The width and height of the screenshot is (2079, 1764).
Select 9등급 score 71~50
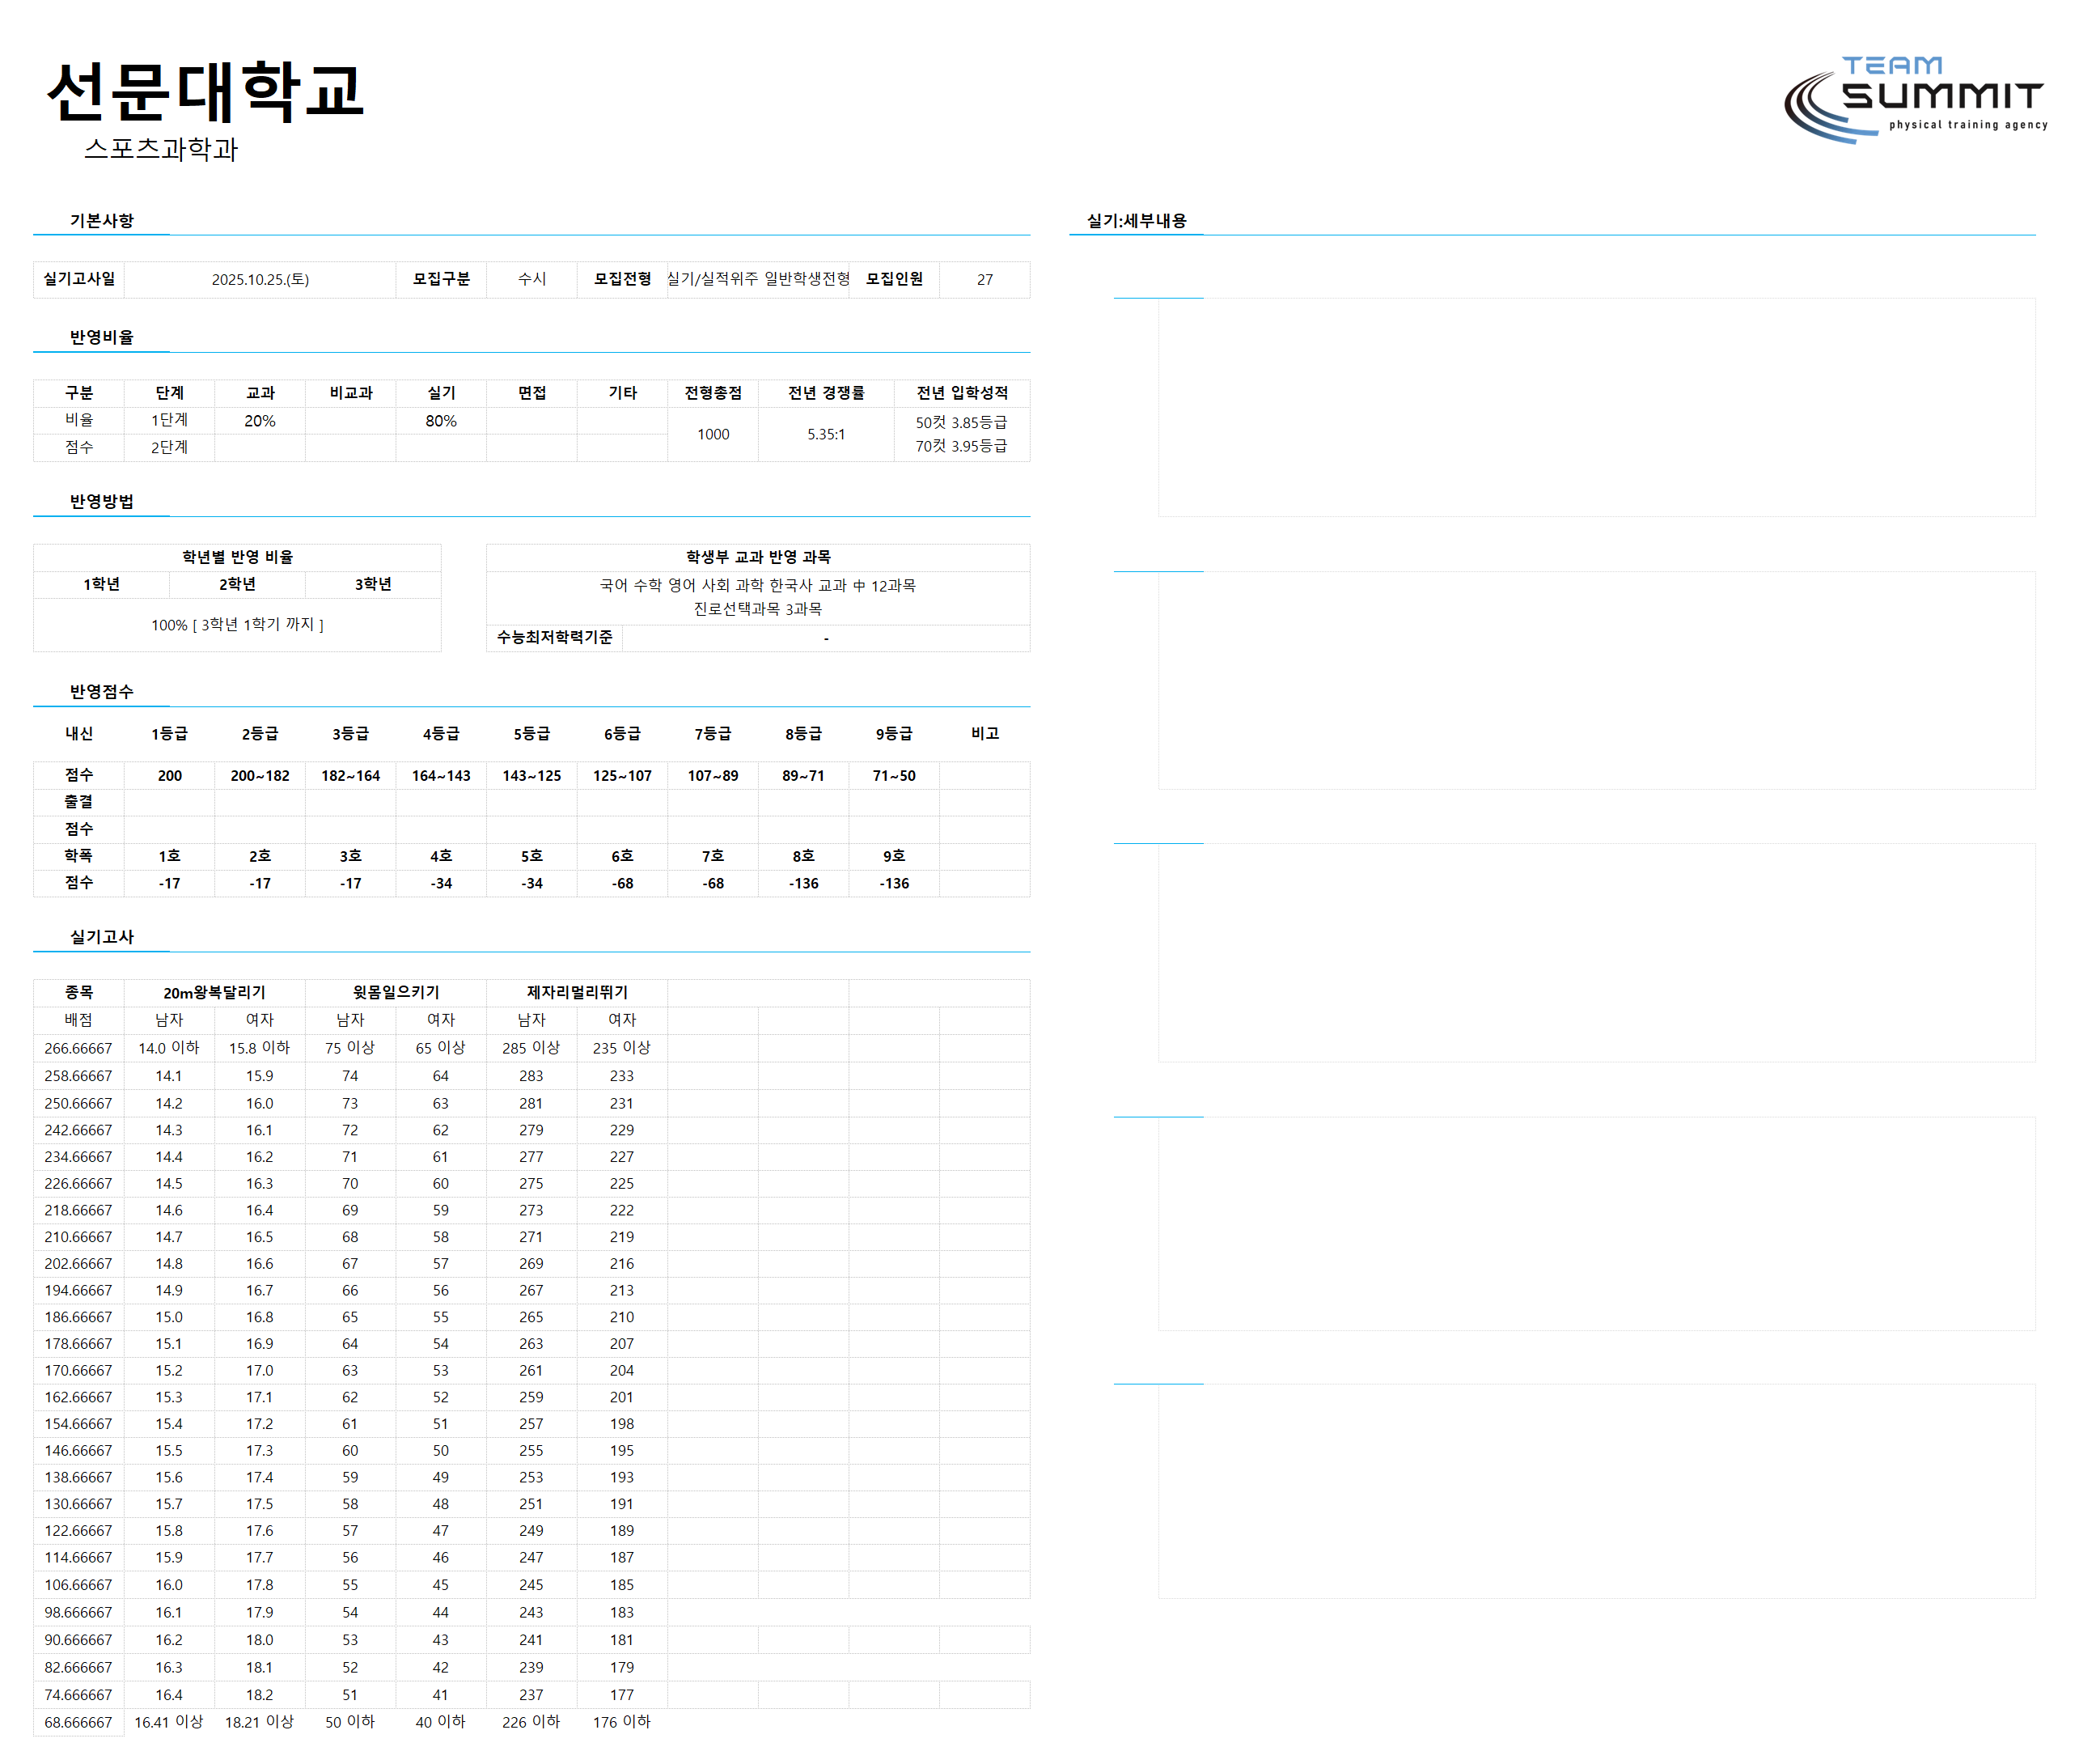pos(894,776)
